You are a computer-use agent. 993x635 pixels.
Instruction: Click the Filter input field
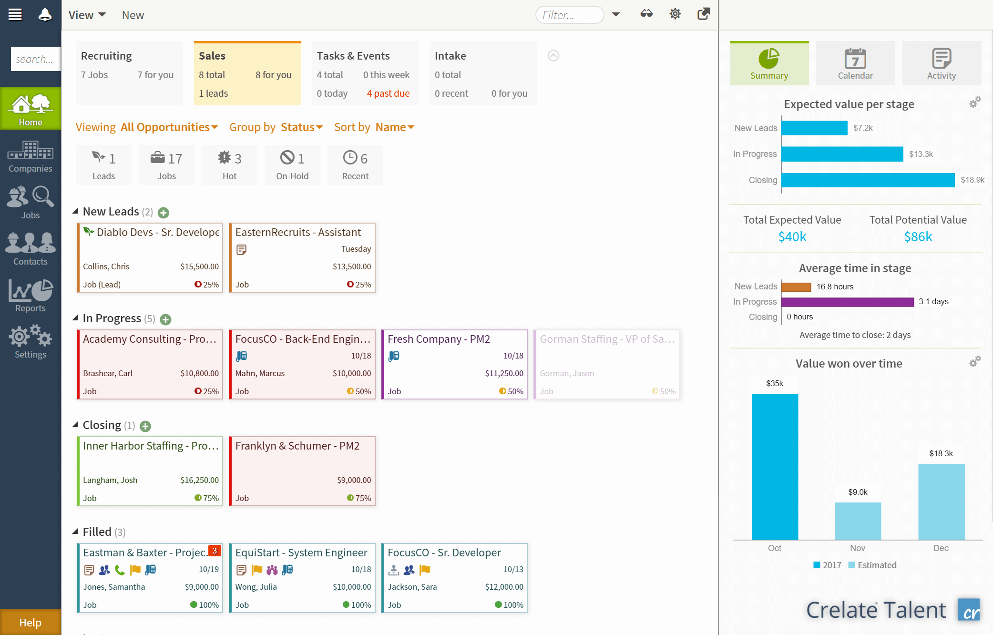tap(569, 15)
